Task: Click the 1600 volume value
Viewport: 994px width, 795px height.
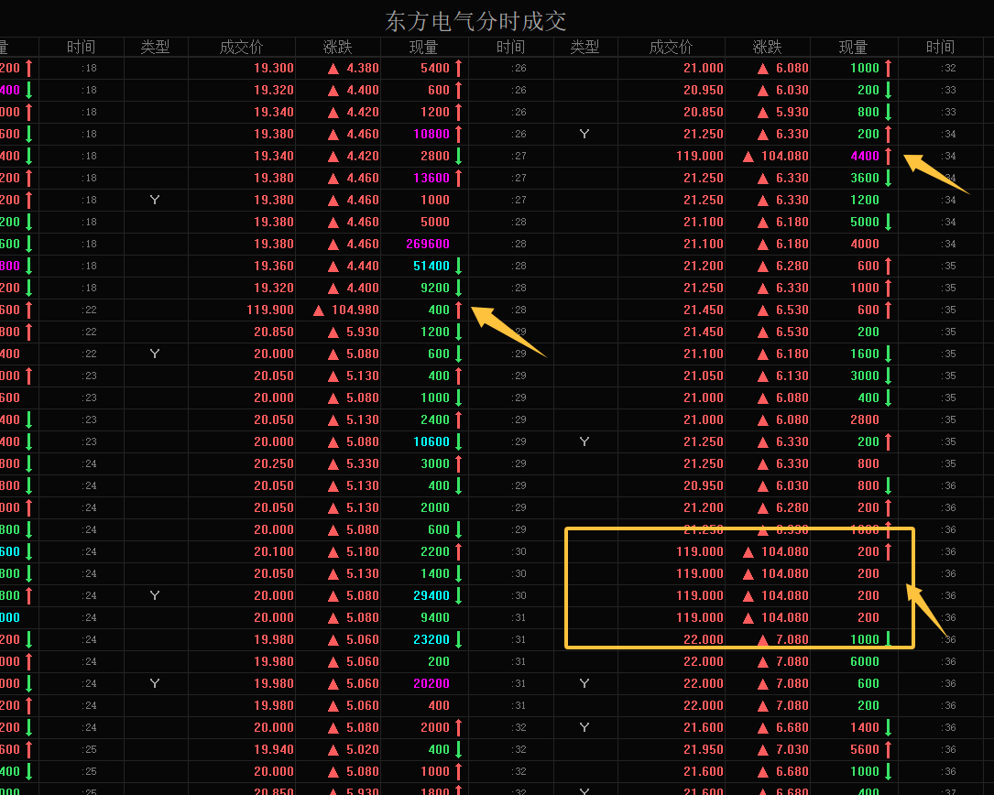Action: (x=865, y=354)
